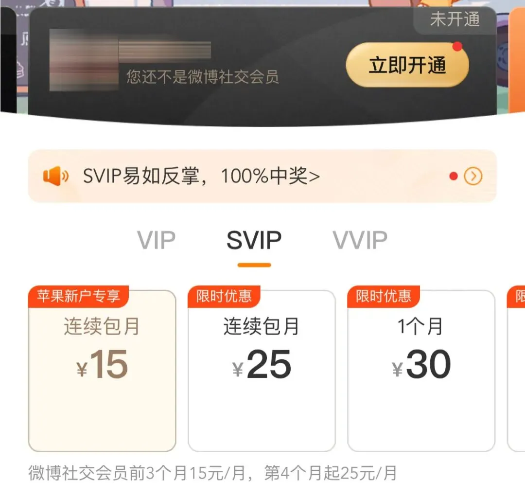Viewport: 525px width, 497px height.
Task: Tap the red dot beside the banner arrow
Action: 454,176
